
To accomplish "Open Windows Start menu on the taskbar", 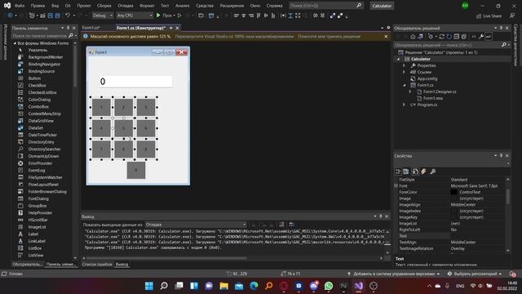I will click(x=149, y=286).
